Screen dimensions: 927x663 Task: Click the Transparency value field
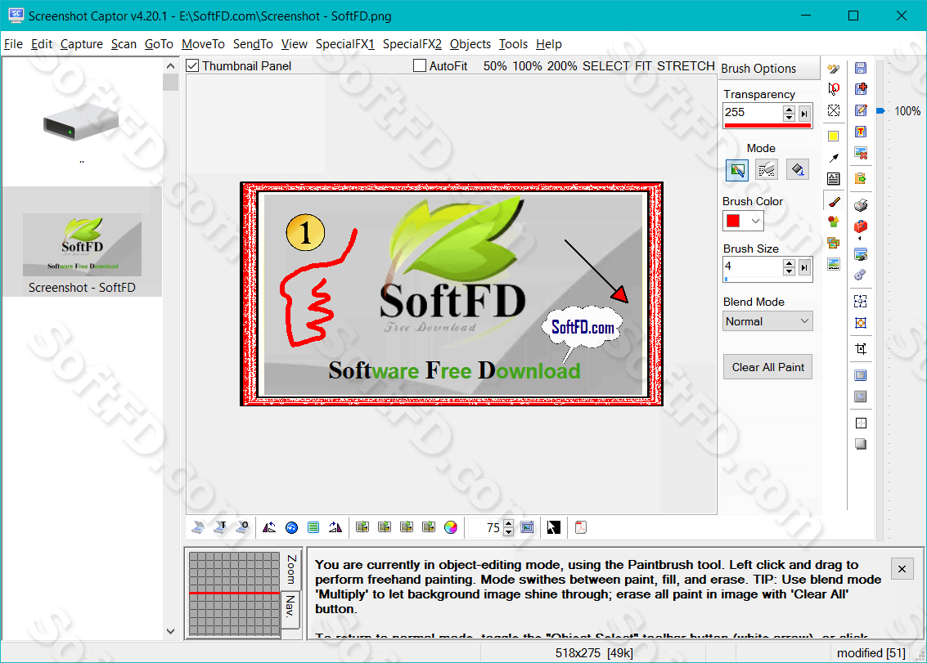[753, 113]
